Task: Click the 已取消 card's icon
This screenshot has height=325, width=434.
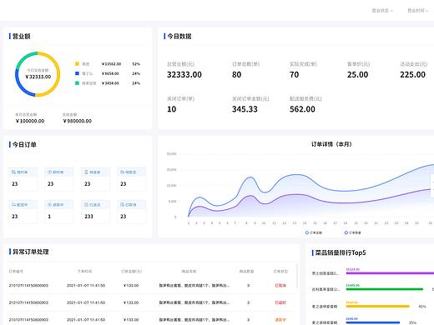Action: pyautogui.click(x=122, y=205)
